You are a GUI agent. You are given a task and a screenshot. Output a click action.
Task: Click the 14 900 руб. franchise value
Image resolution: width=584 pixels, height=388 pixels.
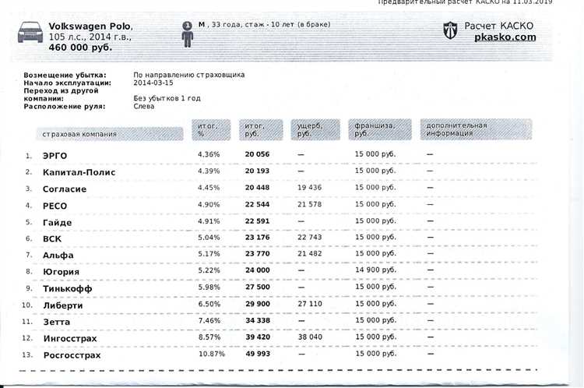coord(375,270)
